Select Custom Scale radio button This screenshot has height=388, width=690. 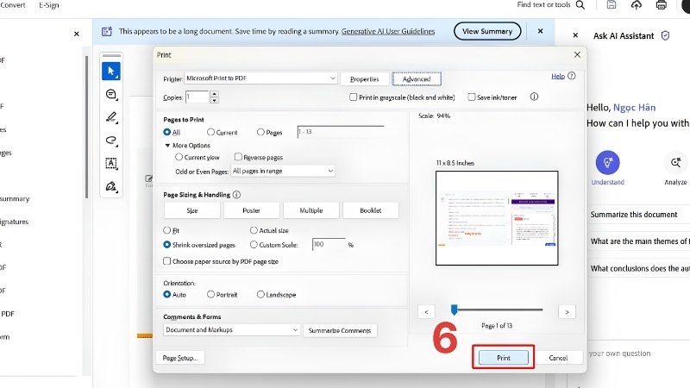coord(254,245)
